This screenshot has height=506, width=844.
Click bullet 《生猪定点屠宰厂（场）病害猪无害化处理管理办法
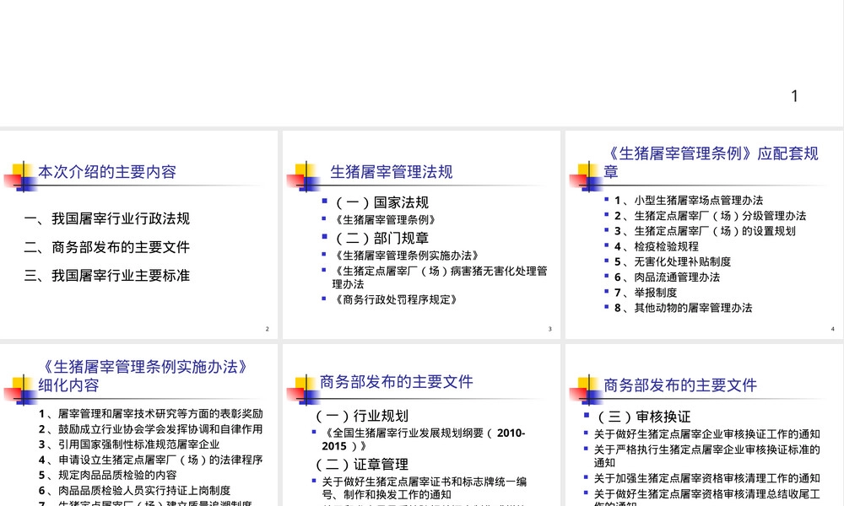coord(440,277)
